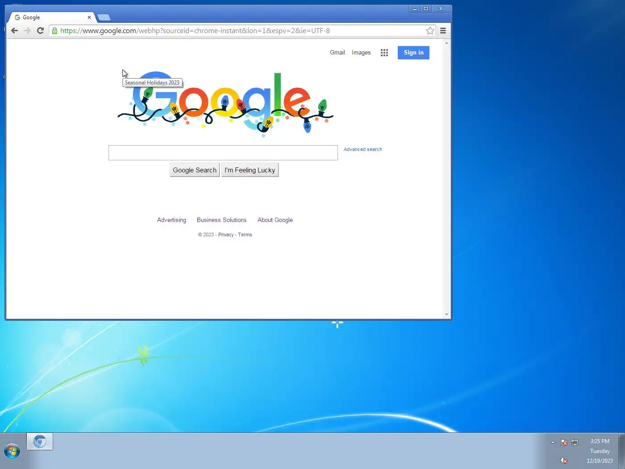This screenshot has height=469, width=625.
Task: Open the Google apps grid
Action: click(x=384, y=53)
